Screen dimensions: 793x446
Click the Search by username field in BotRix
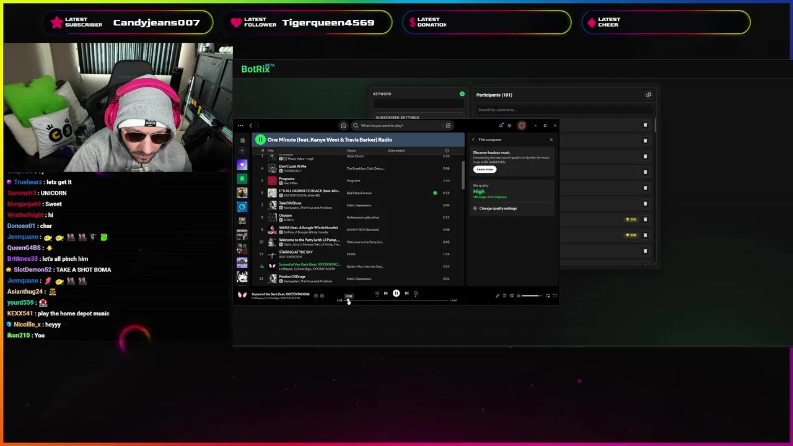(564, 110)
